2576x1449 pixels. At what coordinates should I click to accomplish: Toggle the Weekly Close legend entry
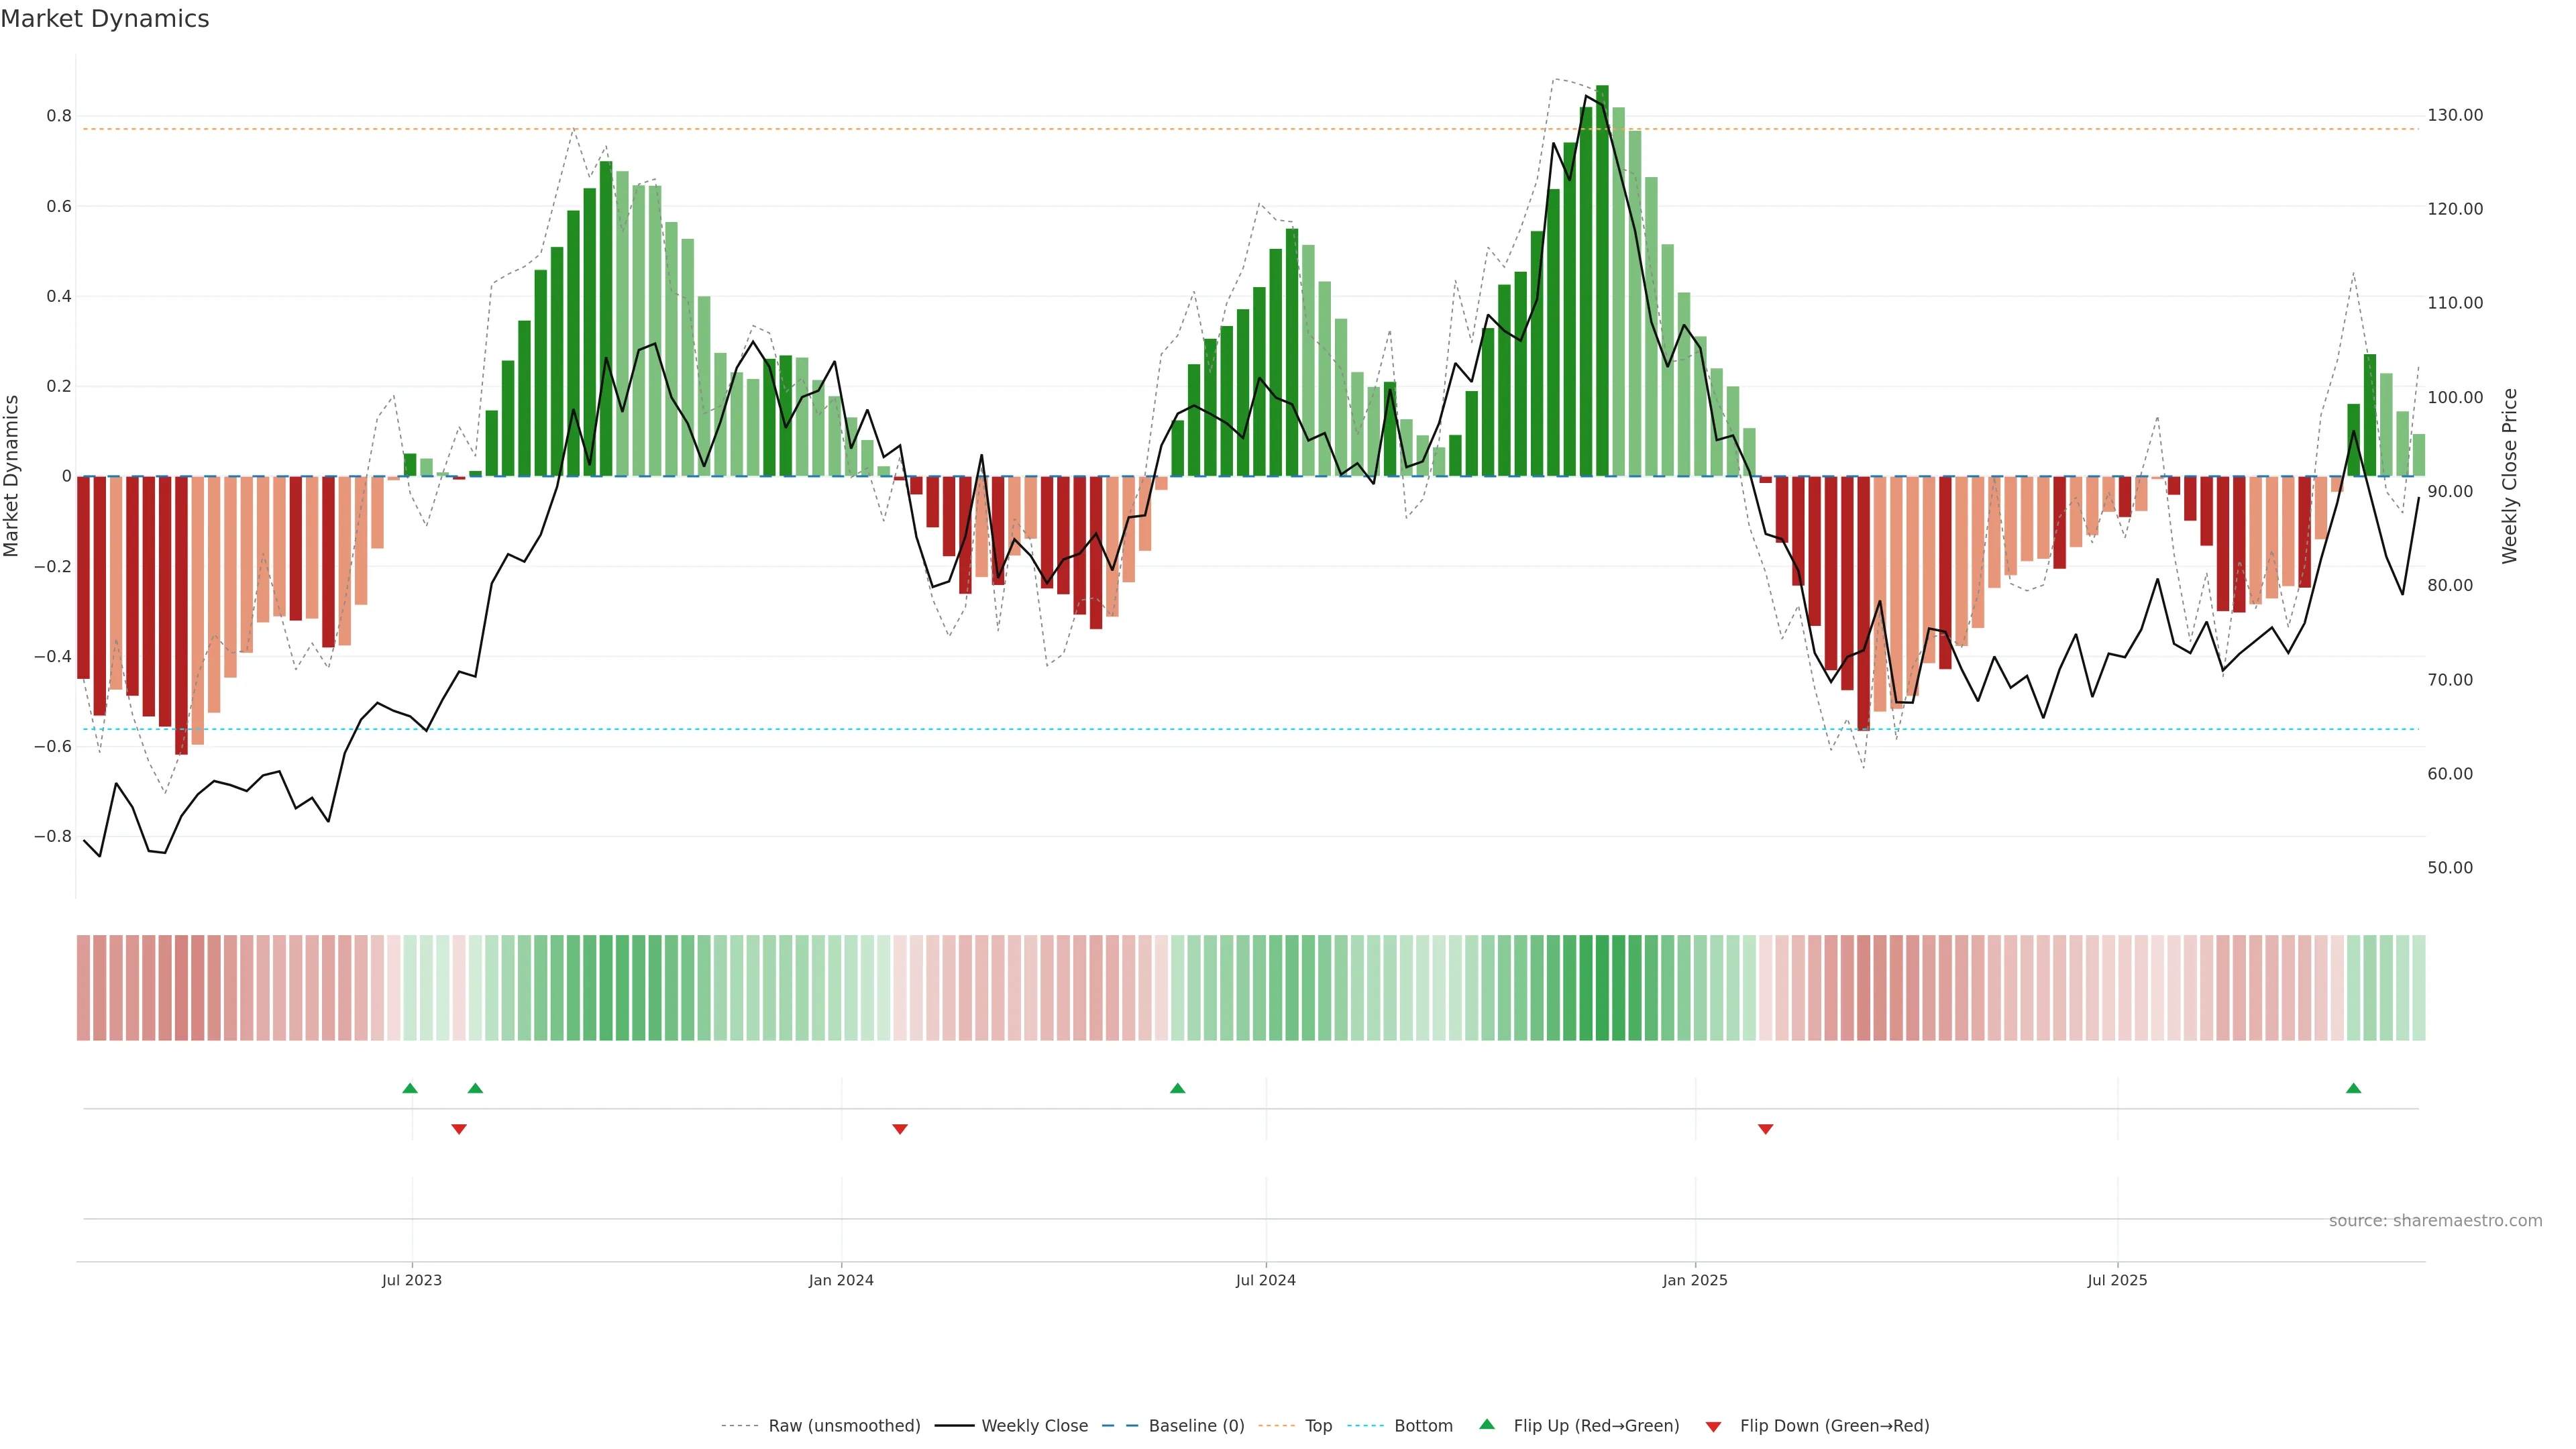(x=1034, y=1426)
